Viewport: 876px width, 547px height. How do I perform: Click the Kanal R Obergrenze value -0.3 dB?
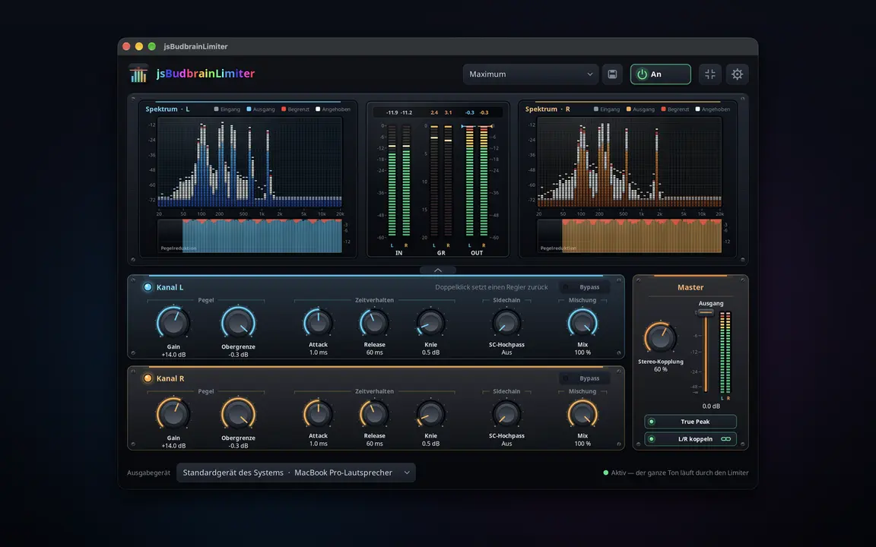239,446
